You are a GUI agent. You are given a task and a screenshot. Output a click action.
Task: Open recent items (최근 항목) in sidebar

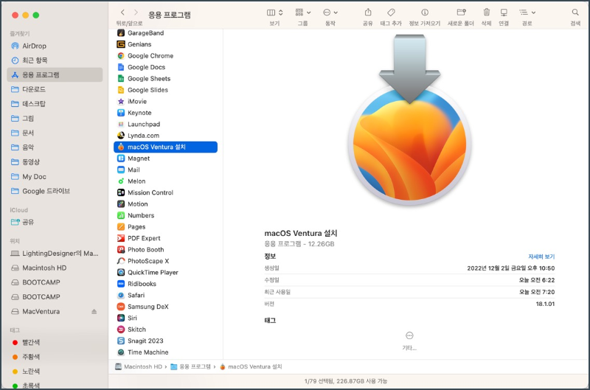pos(55,60)
